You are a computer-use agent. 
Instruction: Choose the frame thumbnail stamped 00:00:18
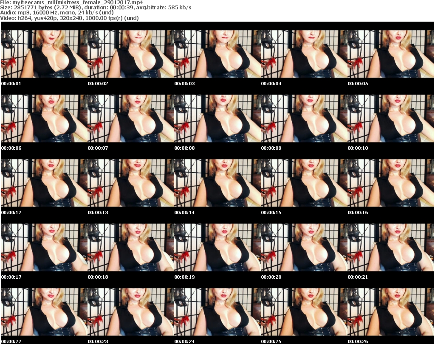131,247
